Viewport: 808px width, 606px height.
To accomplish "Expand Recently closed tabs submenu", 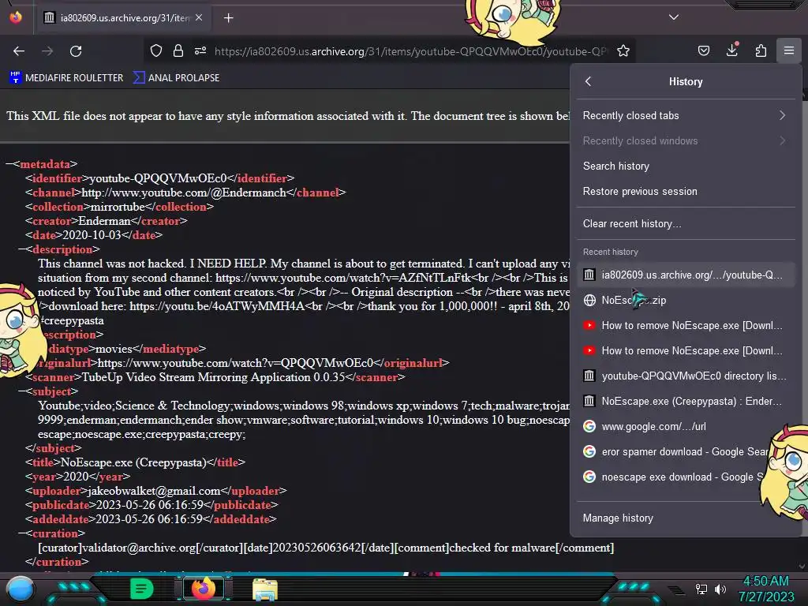I will tap(686, 115).
